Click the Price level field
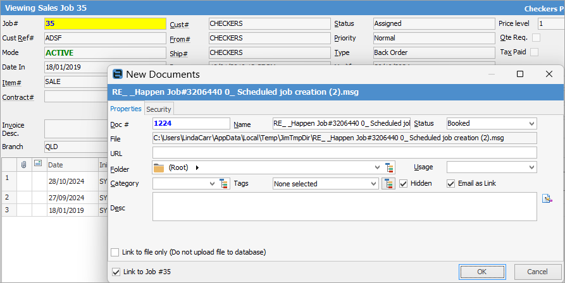565x283 pixels. (551, 24)
